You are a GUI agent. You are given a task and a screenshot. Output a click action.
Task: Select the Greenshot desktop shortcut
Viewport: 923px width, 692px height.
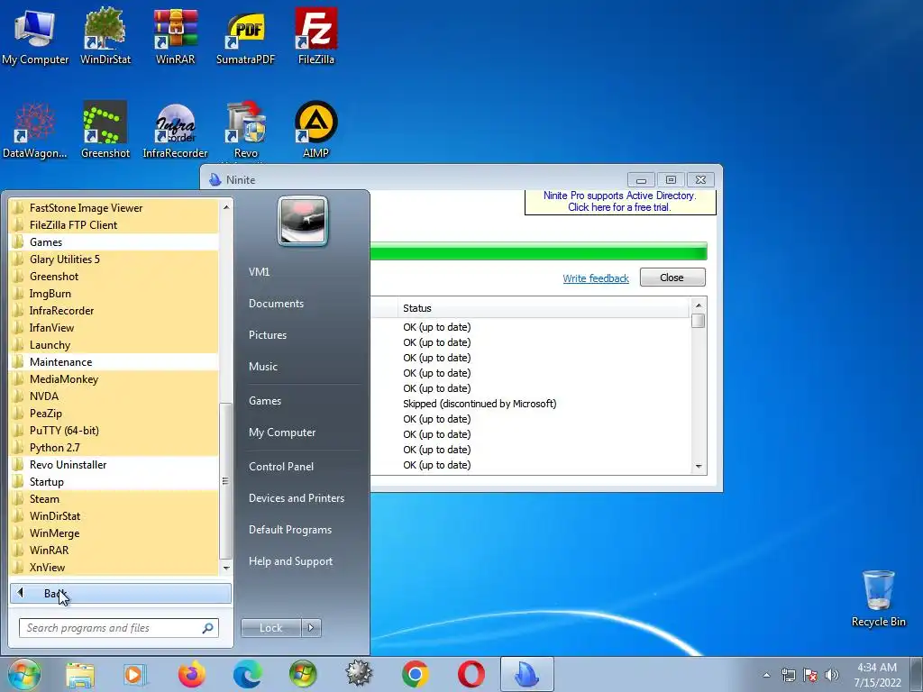coord(105,130)
